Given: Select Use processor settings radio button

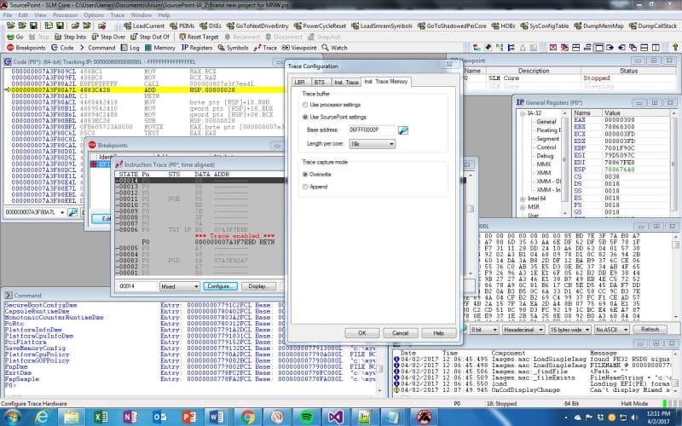Looking at the screenshot, I should pos(305,105).
